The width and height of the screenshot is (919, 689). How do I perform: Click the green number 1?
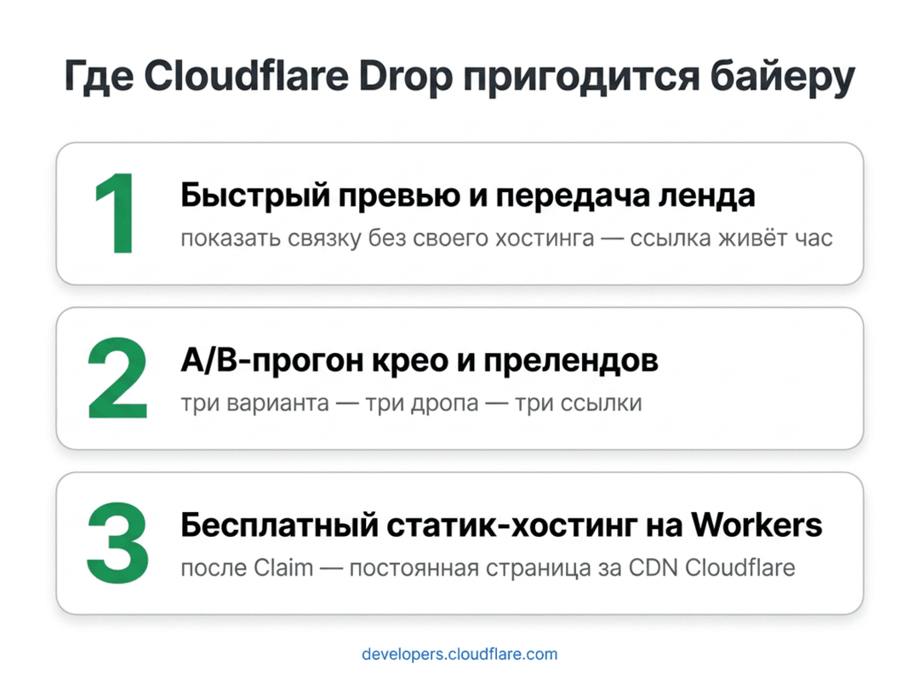tap(116, 214)
